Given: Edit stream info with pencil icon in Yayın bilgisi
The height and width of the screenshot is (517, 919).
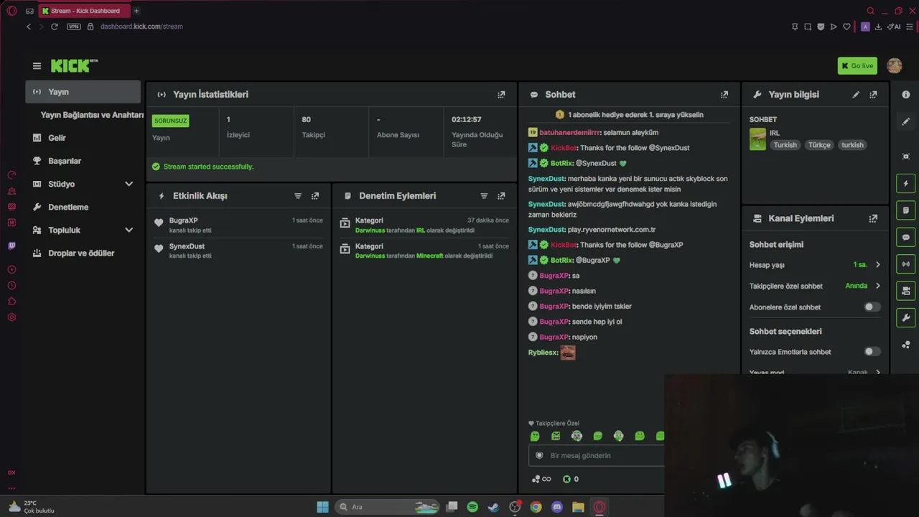Looking at the screenshot, I should (856, 95).
